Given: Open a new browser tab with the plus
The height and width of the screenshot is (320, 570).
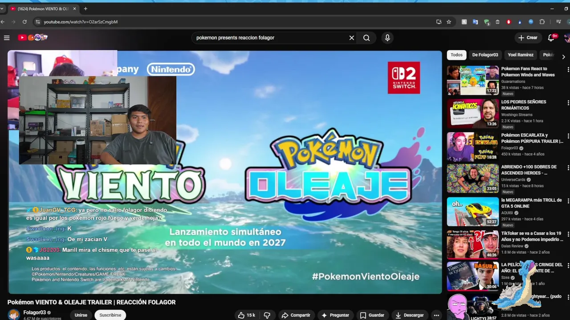Looking at the screenshot, I should (x=85, y=8).
